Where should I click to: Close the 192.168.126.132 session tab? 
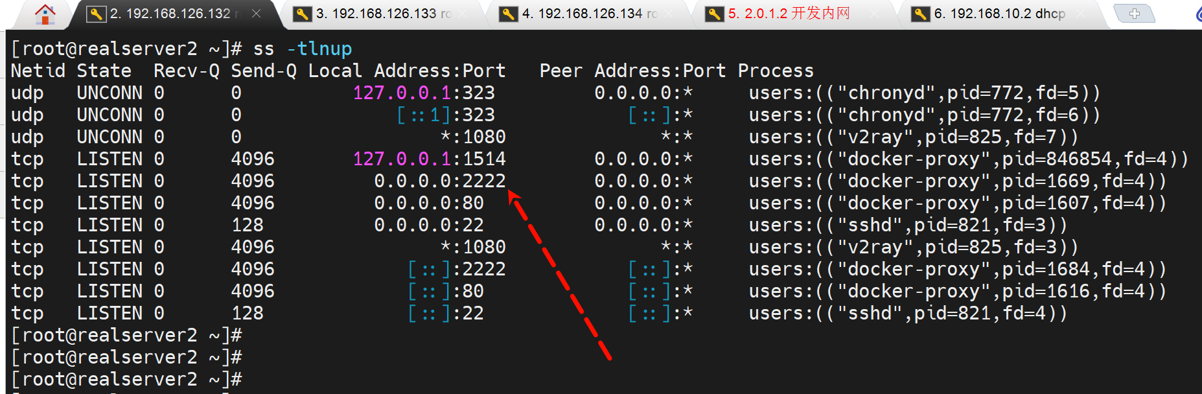pyautogui.click(x=257, y=14)
